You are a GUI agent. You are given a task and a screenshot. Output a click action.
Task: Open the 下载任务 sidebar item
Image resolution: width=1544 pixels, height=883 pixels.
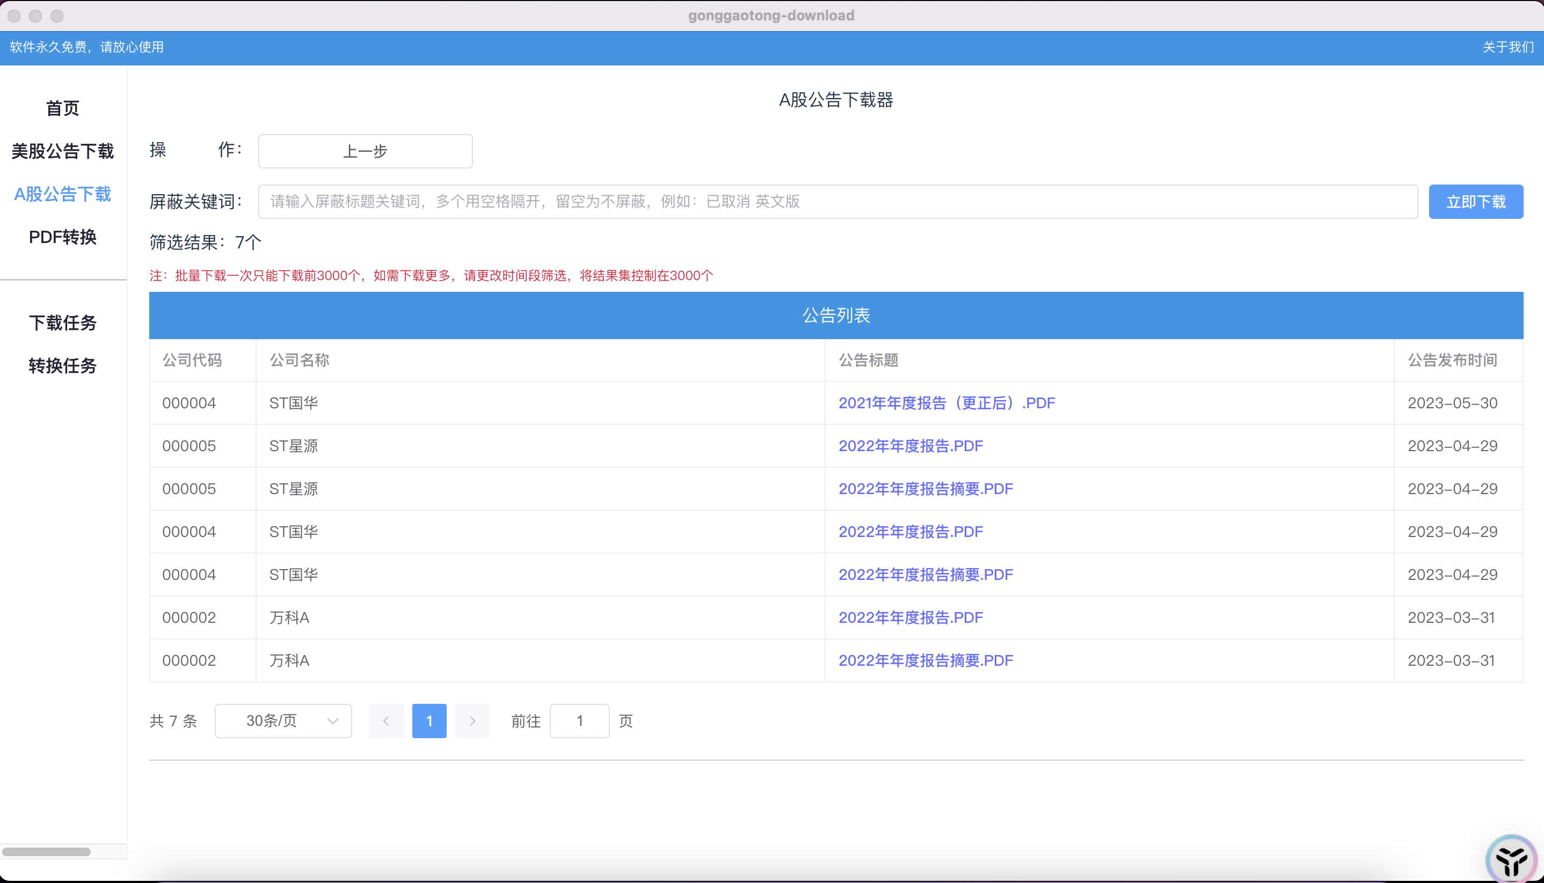(x=62, y=322)
